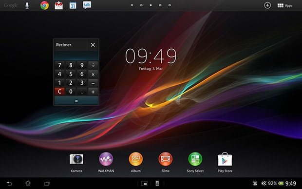Start voice search with the microphone icon
Screen dimensions: 302x189
27,5
